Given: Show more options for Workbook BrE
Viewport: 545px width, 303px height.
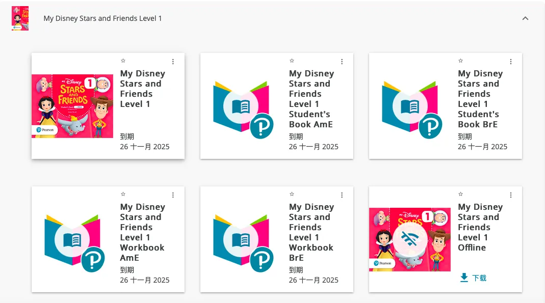Looking at the screenshot, I should tap(342, 195).
